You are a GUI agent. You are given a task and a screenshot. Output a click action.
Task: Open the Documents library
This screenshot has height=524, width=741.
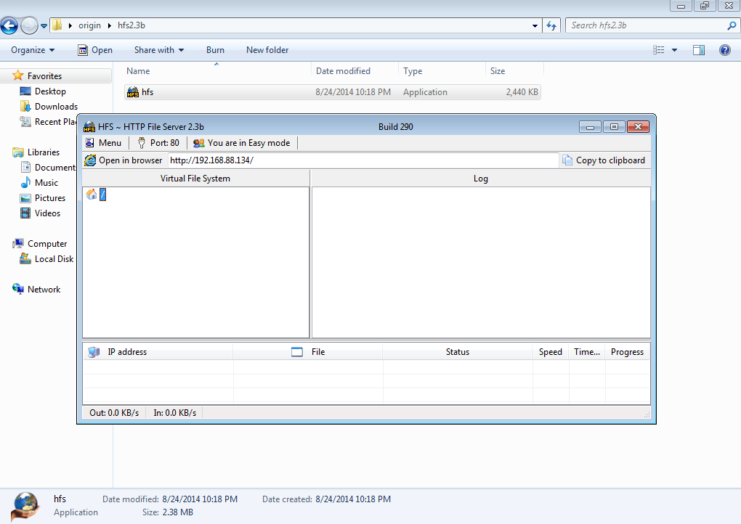pos(48,168)
